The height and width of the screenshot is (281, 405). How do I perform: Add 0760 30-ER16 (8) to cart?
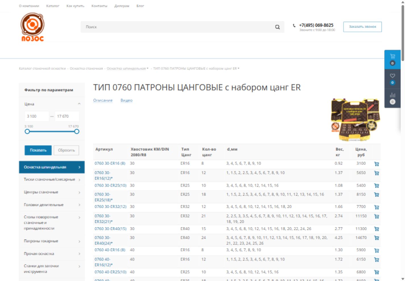click(377, 164)
